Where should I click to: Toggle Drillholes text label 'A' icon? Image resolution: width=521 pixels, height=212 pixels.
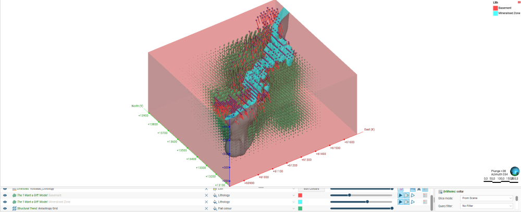pos(419,189)
